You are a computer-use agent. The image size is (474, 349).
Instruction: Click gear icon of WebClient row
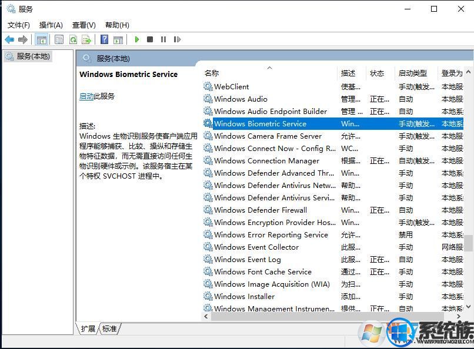[208, 86]
